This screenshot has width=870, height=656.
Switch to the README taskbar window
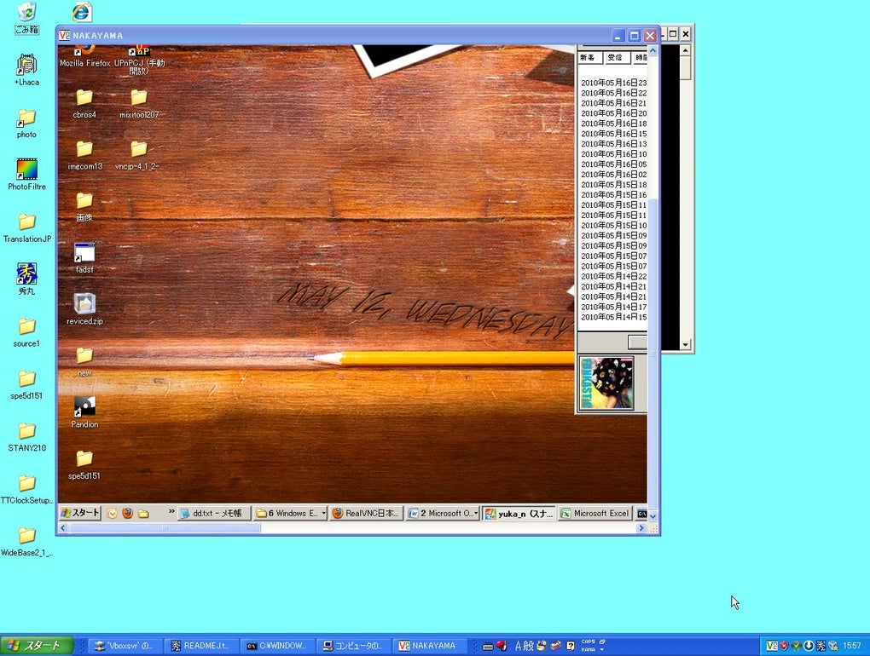click(x=200, y=646)
